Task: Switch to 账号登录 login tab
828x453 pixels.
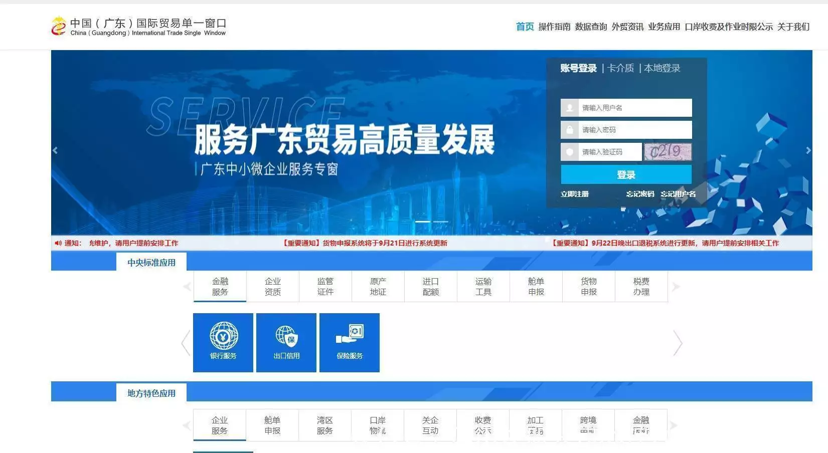Action: [578, 68]
